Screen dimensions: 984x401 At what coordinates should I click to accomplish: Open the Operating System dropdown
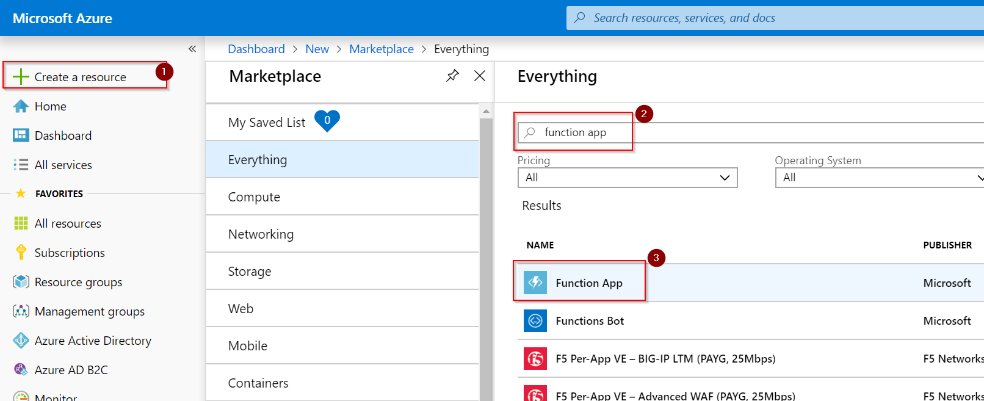pos(880,178)
